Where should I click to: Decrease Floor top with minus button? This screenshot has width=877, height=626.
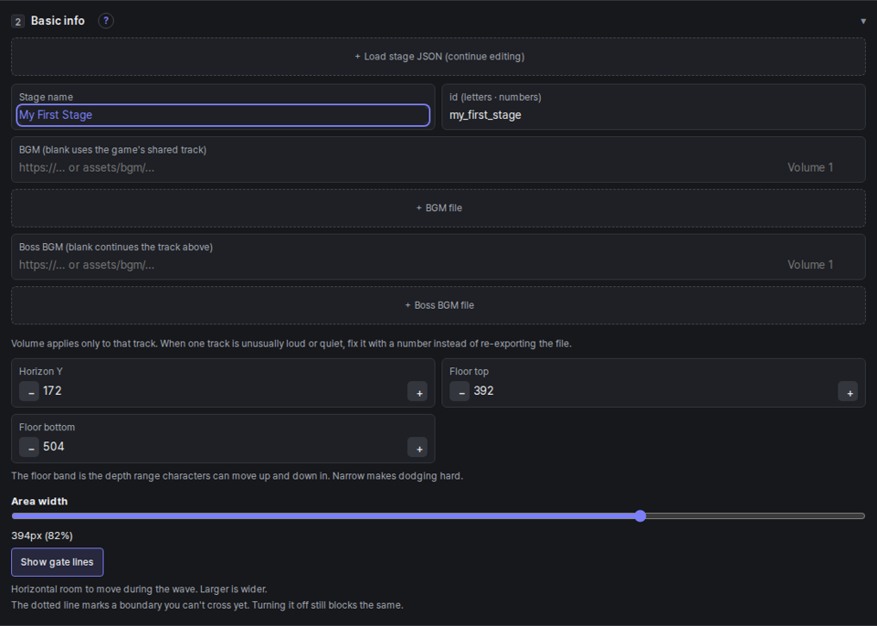(x=460, y=391)
